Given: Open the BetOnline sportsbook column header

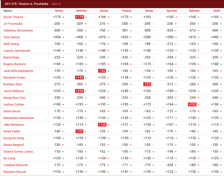Looking at the screenshot, I should coord(81,11).
